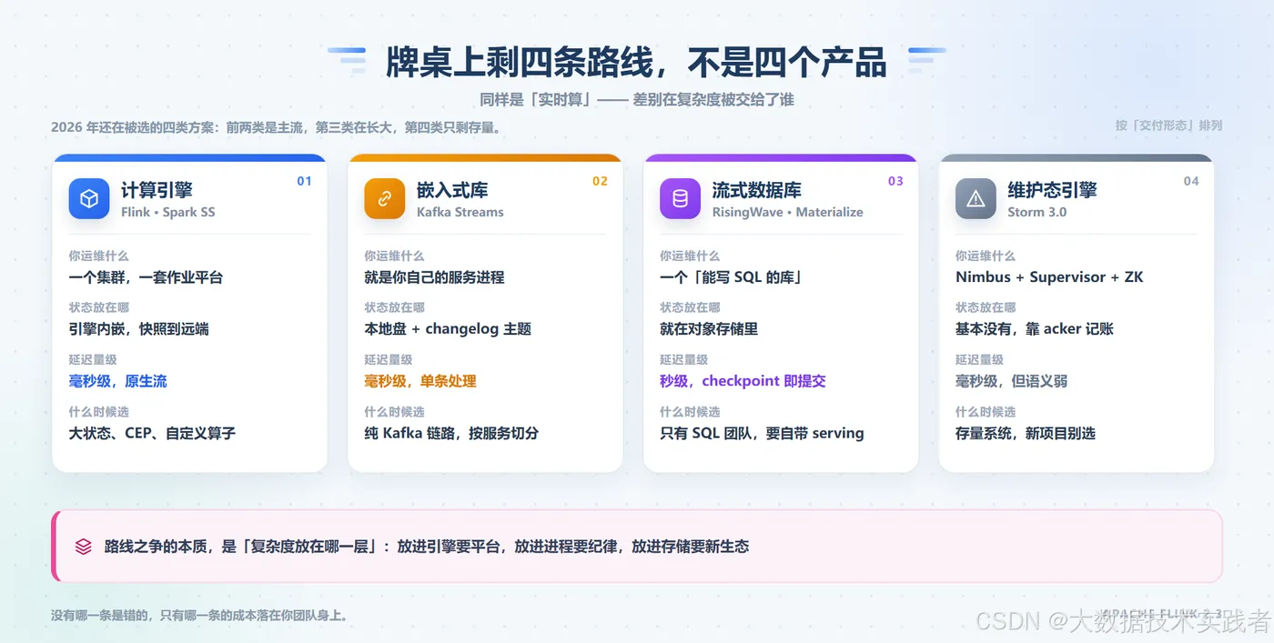Screen dimensions: 1274x643
Task: Click the gray warning icon for 维护态引擎
Action: (976, 198)
